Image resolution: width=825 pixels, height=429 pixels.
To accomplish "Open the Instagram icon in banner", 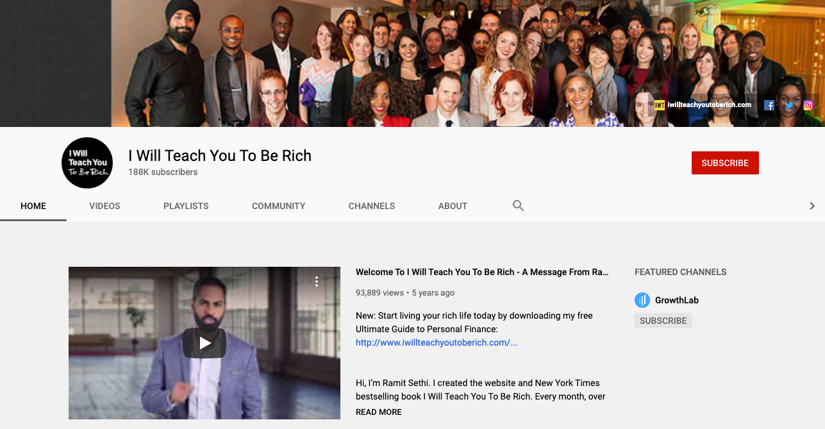I will click(x=808, y=105).
